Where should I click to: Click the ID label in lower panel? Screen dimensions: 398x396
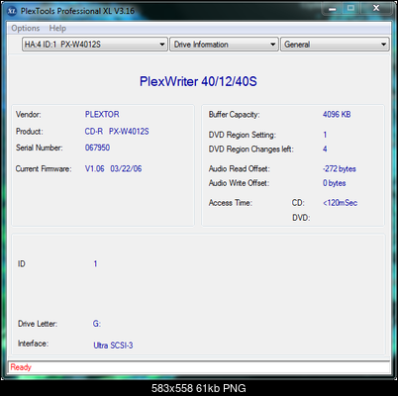[x=22, y=263]
